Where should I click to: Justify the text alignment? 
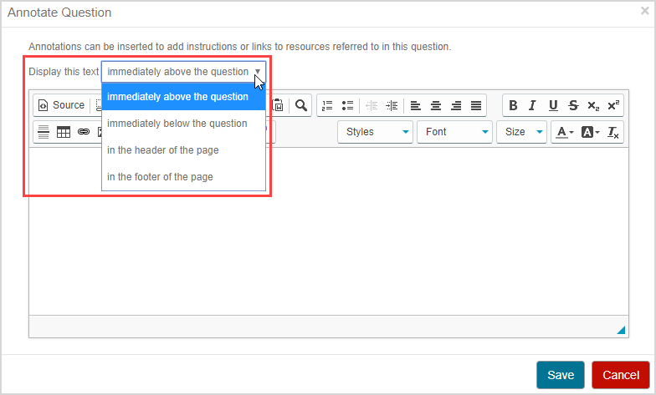point(476,105)
